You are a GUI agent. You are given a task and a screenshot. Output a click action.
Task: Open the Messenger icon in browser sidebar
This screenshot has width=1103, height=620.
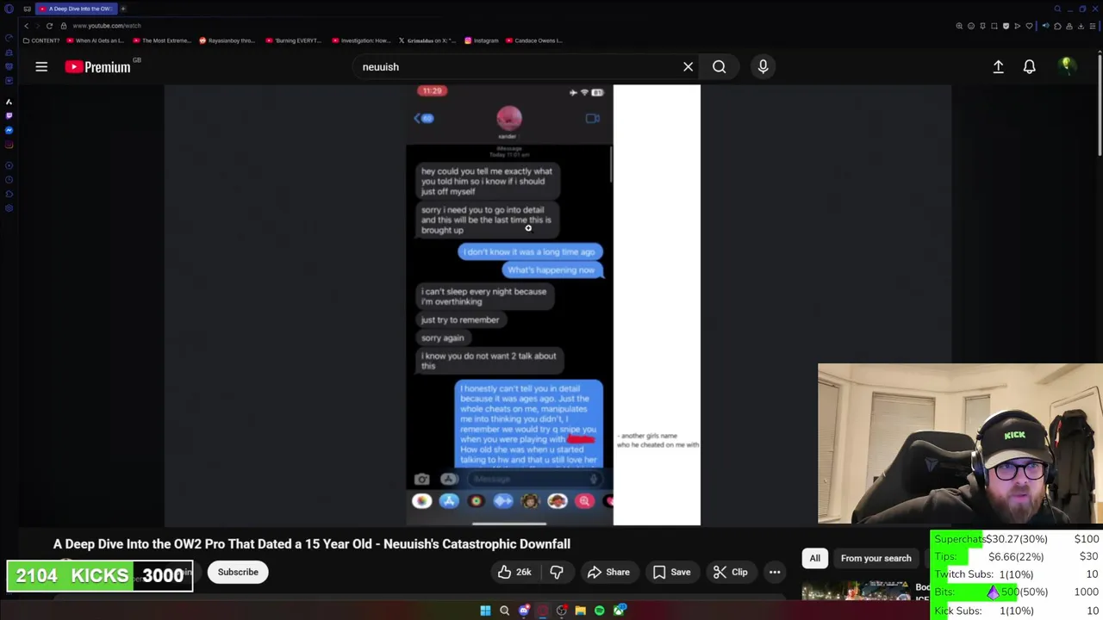[x=9, y=130]
